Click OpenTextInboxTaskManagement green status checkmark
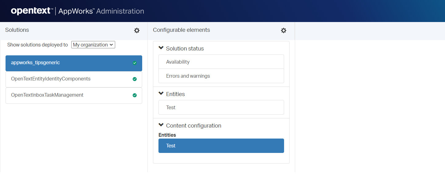This screenshot has width=445, height=178. [135, 95]
